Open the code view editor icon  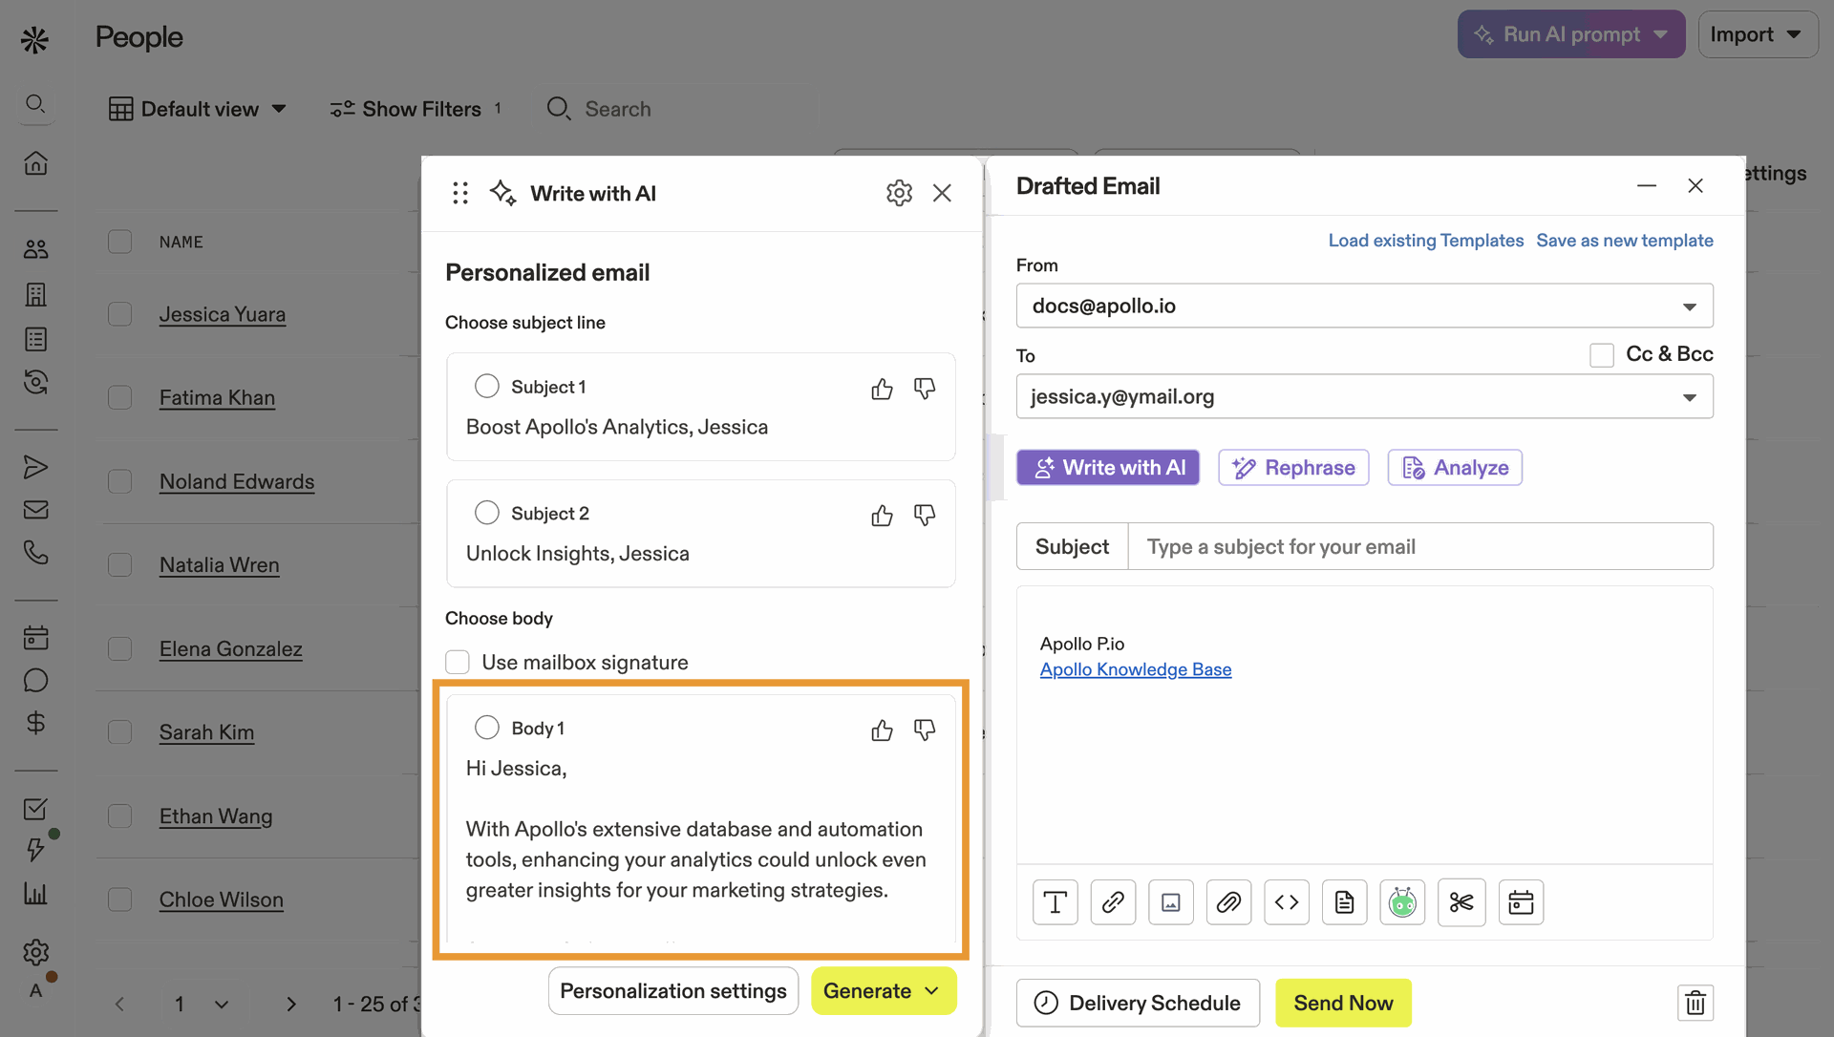(x=1287, y=902)
